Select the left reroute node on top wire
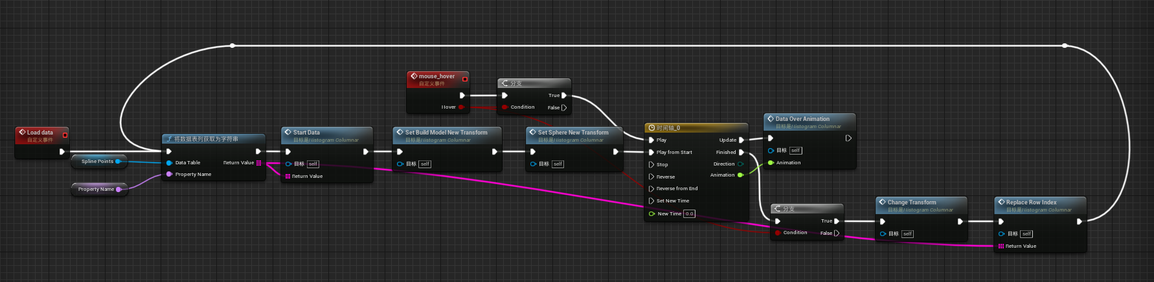The image size is (1154, 282). coord(232,45)
